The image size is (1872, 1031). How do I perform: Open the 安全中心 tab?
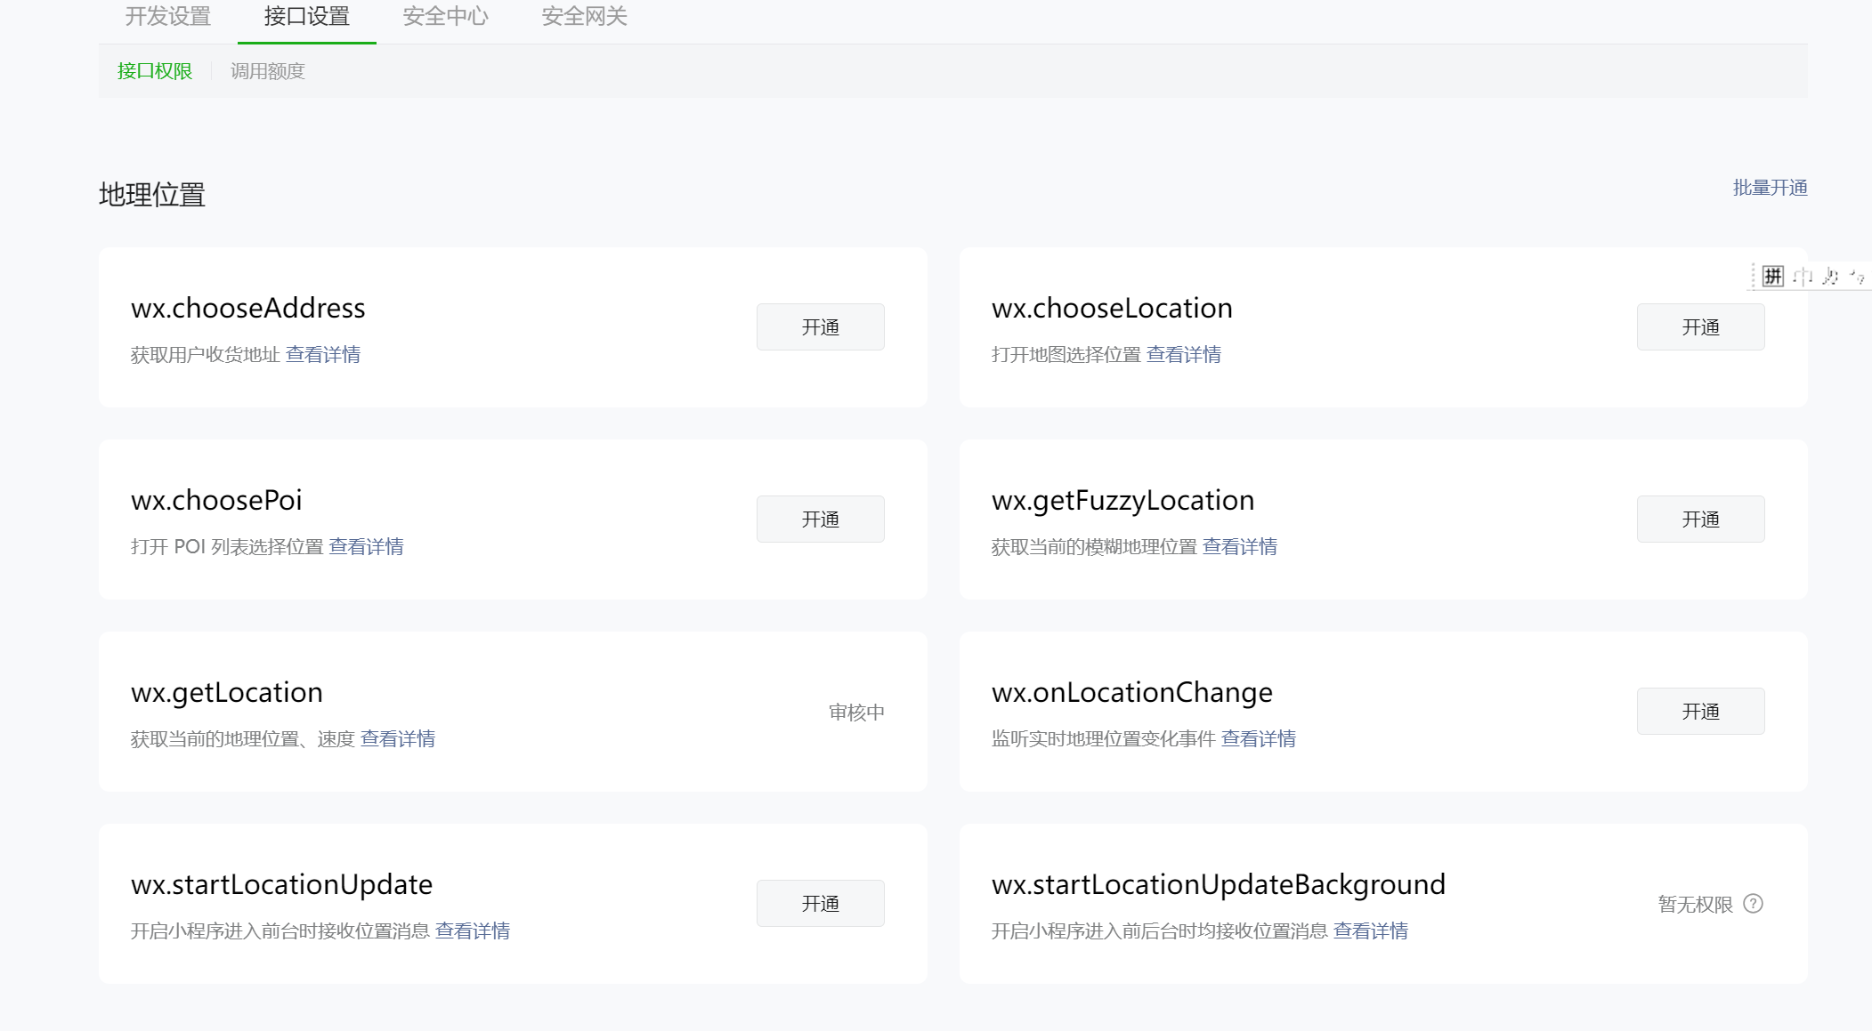[445, 17]
